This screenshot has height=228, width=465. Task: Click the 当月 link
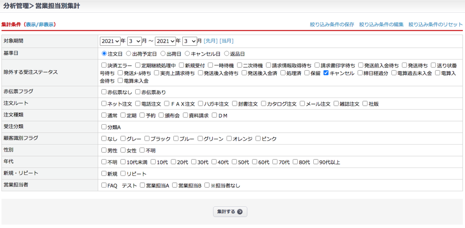227,41
